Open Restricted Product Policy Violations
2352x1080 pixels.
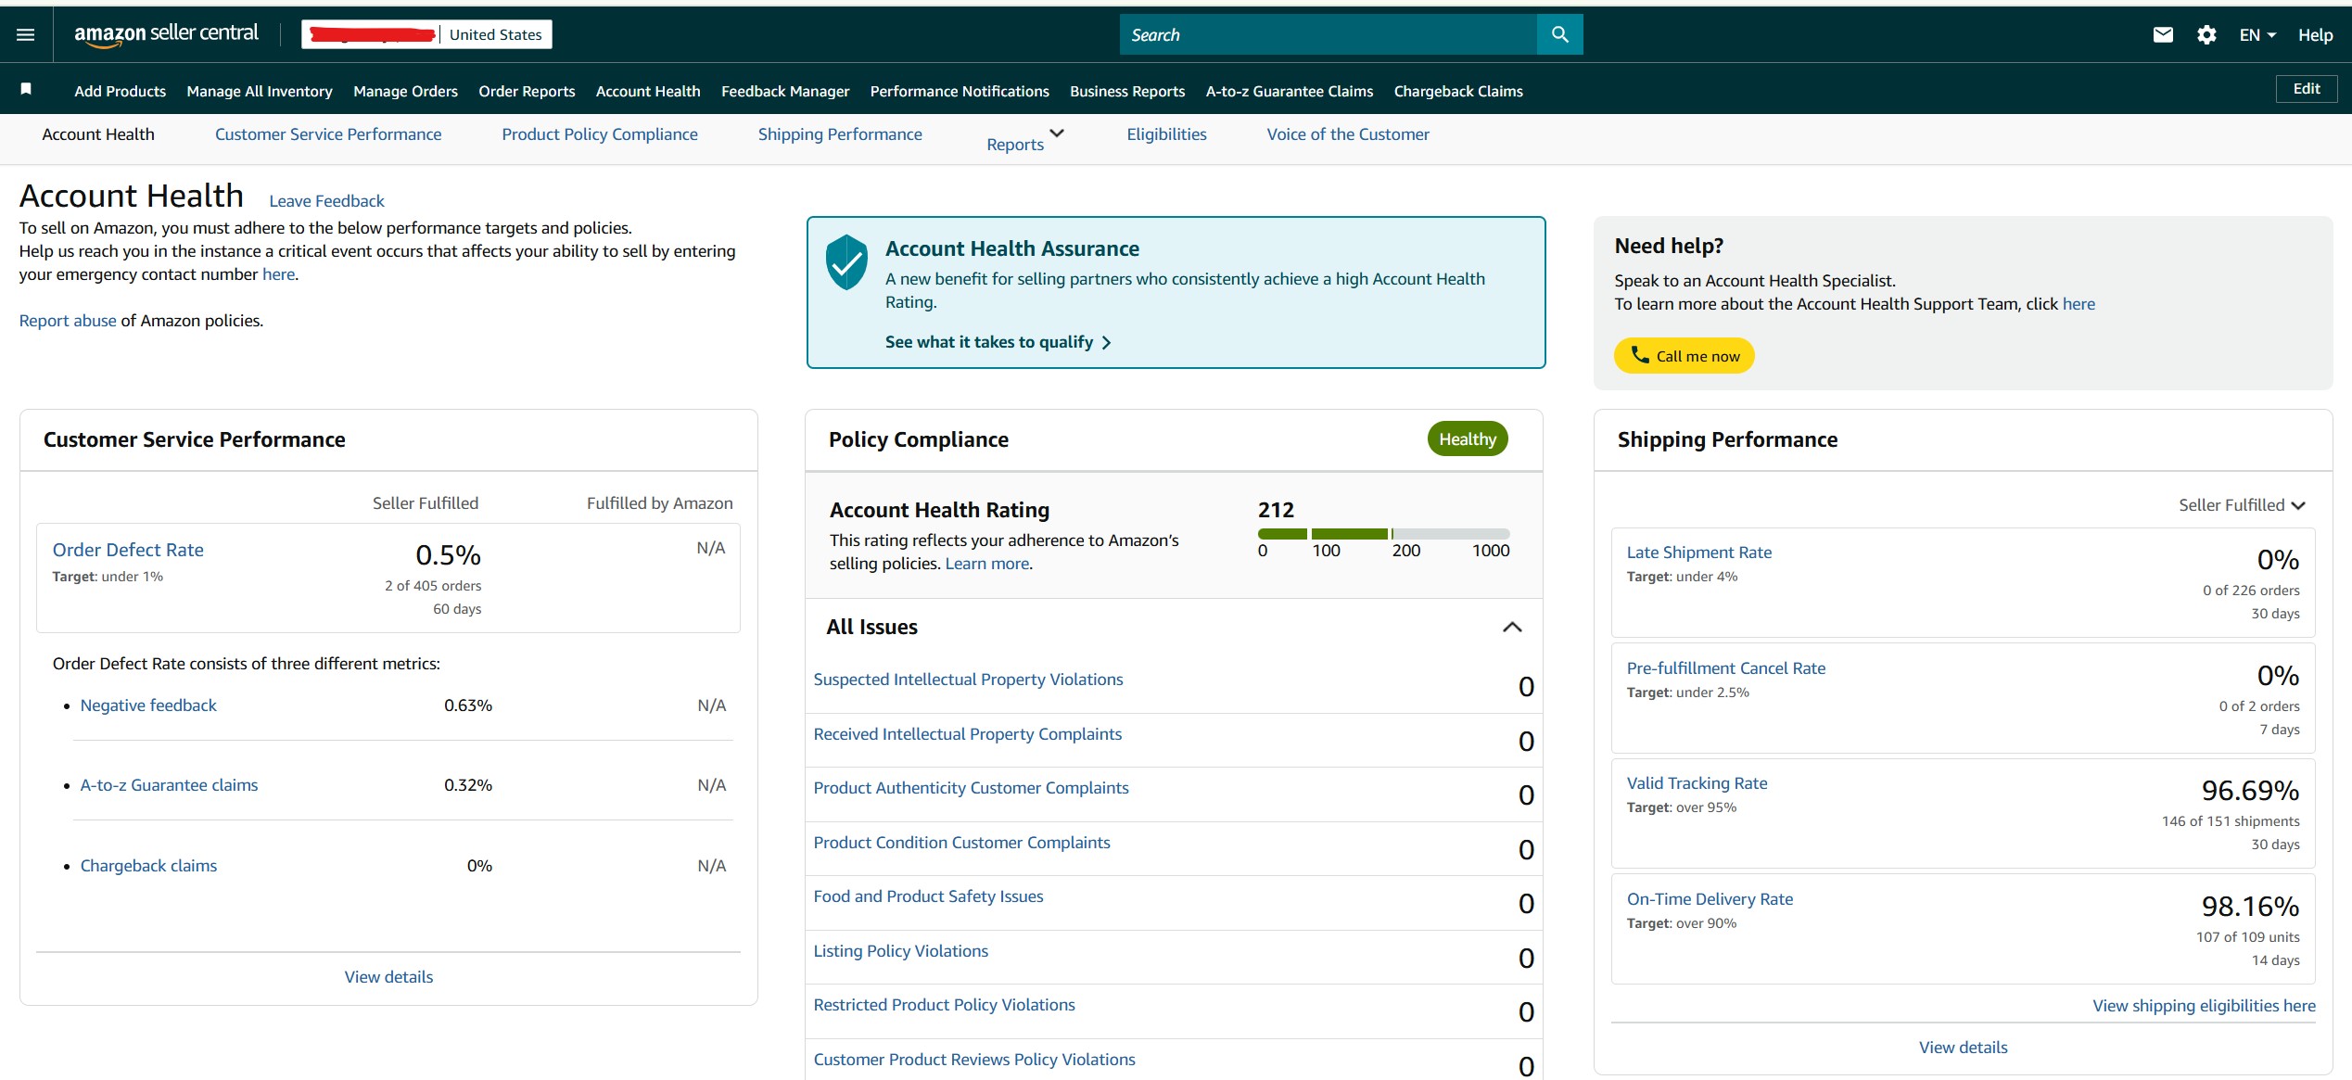tap(944, 1005)
